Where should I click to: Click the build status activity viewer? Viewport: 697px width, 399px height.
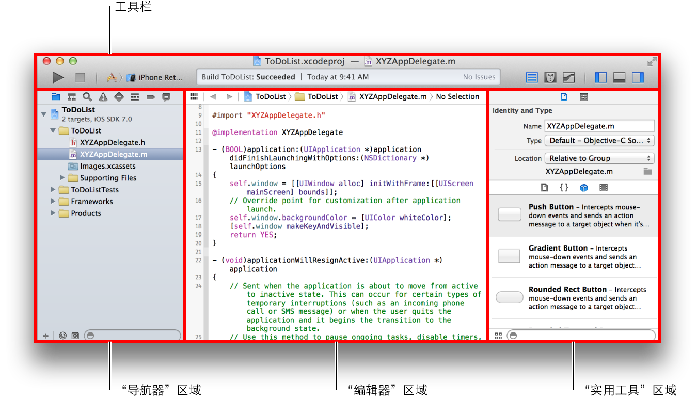(348, 77)
